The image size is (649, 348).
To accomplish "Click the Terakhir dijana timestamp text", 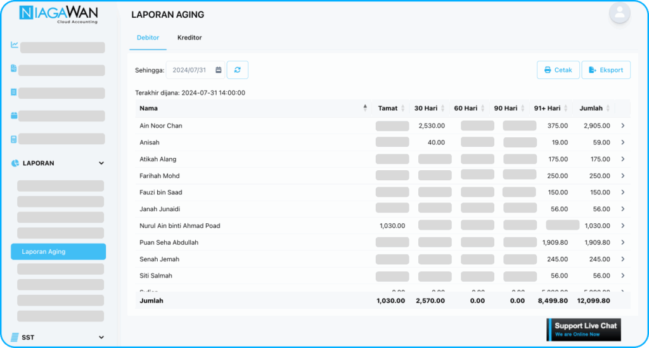I will pos(190,92).
